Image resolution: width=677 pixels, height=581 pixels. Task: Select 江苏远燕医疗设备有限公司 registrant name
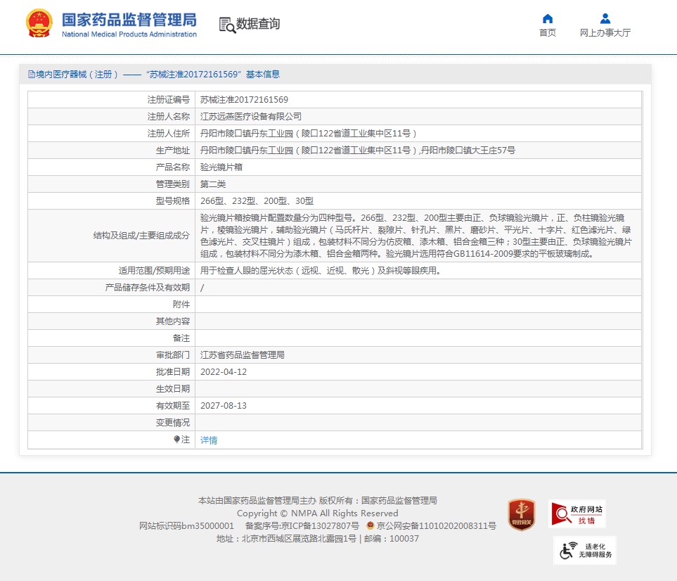click(x=251, y=117)
